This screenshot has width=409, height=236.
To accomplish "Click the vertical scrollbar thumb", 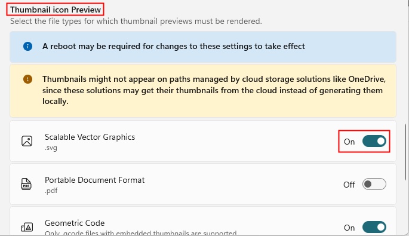I will 405,152.
